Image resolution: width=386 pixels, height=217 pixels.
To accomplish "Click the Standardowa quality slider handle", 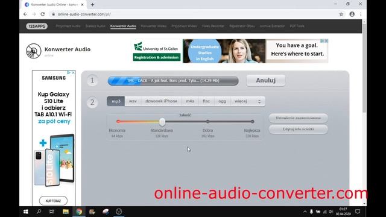I will pos(162,122).
